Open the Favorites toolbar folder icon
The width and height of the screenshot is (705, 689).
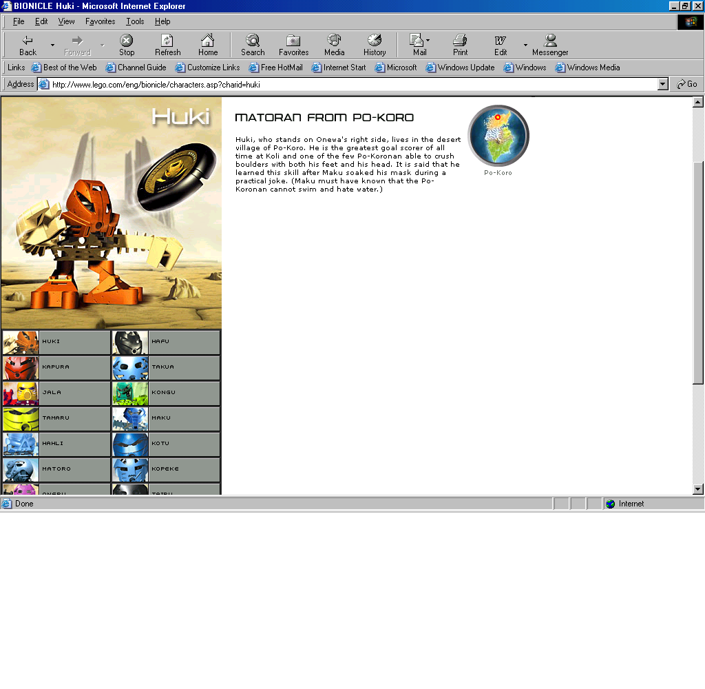click(x=293, y=41)
